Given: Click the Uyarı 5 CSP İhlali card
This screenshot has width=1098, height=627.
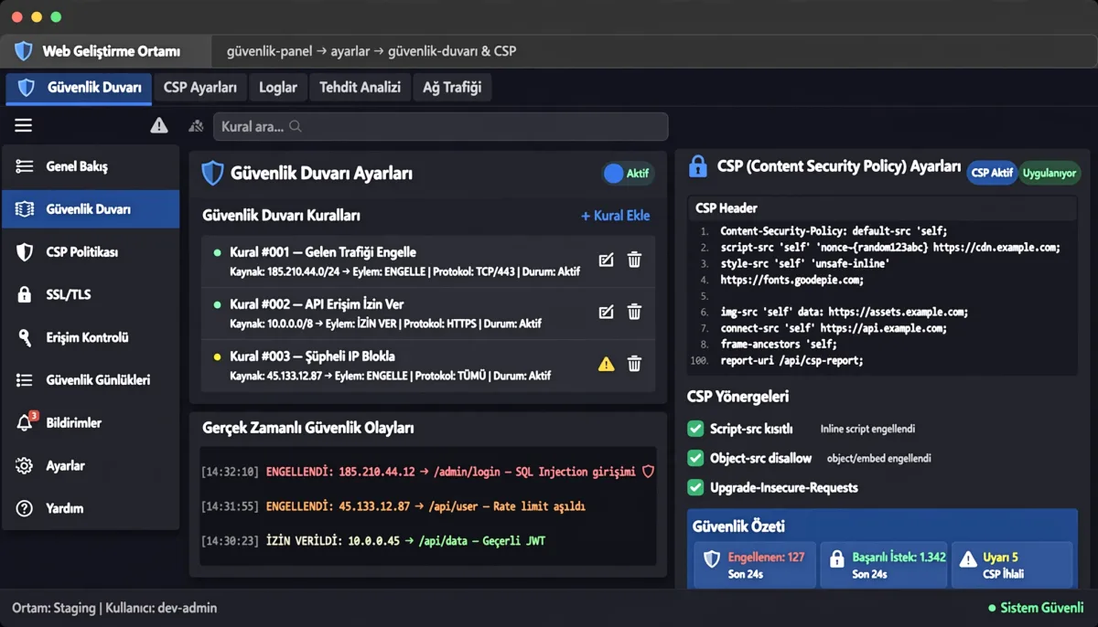Looking at the screenshot, I should point(1012,565).
